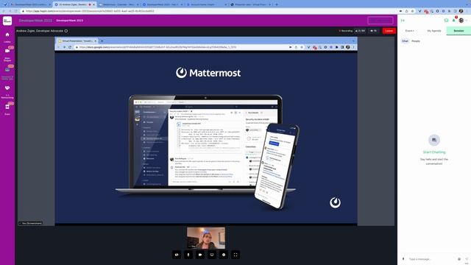Open the Sessions icon in left sidebar
This screenshot has height=265, width=471.
[x=7, y=70]
